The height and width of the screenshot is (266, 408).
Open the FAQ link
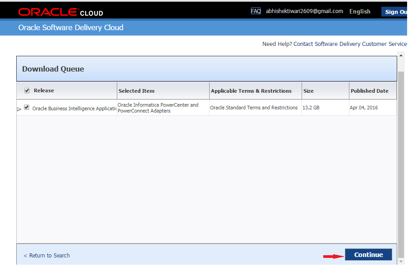256,11
